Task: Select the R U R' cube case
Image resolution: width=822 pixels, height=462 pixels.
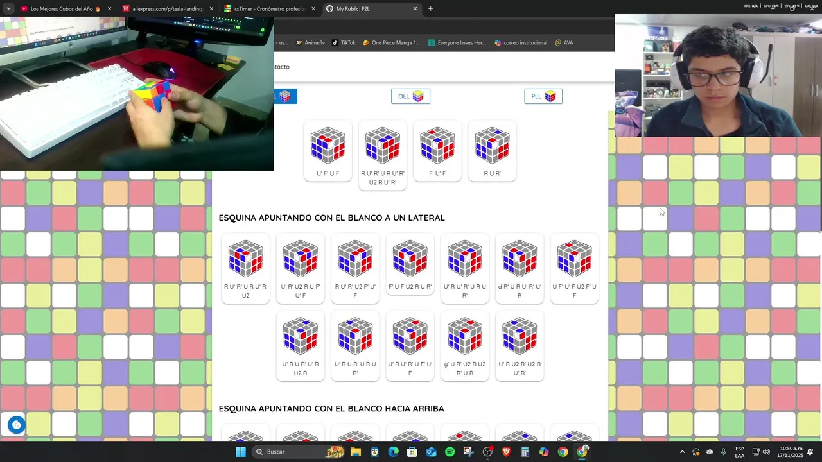Action: [492, 151]
